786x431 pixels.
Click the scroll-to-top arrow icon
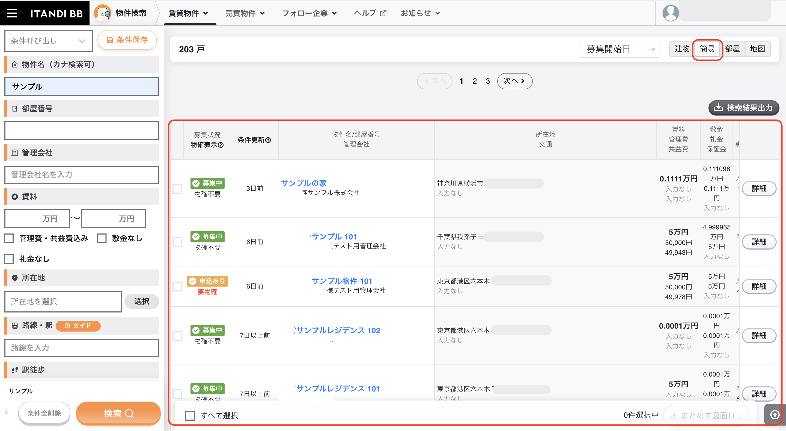click(x=775, y=415)
